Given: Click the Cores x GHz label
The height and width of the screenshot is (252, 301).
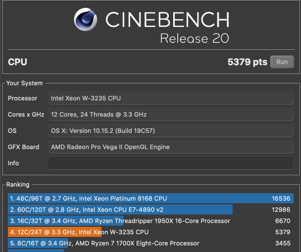Looking at the screenshot, I should pyautogui.click(x=26, y=114).
